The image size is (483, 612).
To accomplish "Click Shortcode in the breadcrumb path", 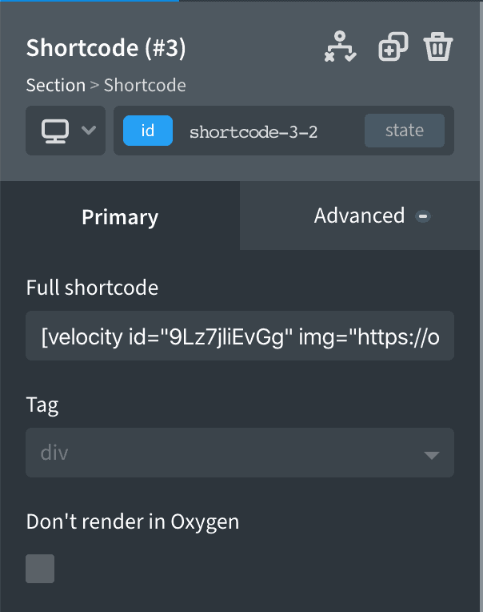I will [145, 85].
